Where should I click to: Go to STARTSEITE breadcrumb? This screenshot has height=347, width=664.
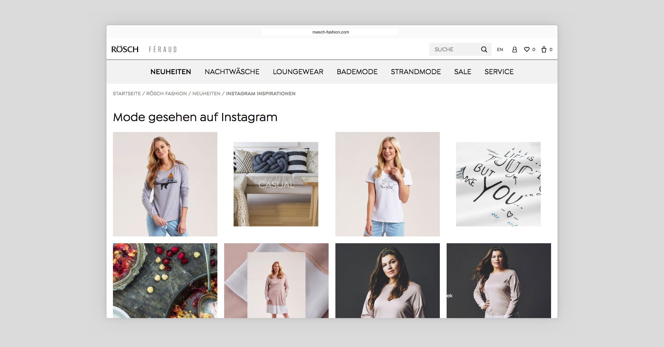pyautogui.click(x=127, y=94)
